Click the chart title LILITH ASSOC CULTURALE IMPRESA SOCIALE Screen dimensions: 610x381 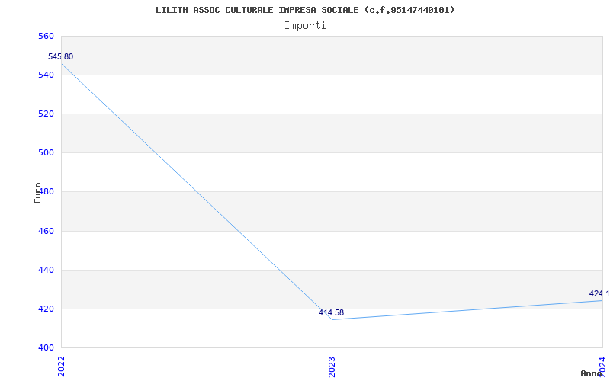coord(305,10)
